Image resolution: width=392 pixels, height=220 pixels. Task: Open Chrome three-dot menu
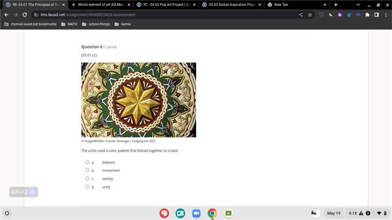coord(386,15)
